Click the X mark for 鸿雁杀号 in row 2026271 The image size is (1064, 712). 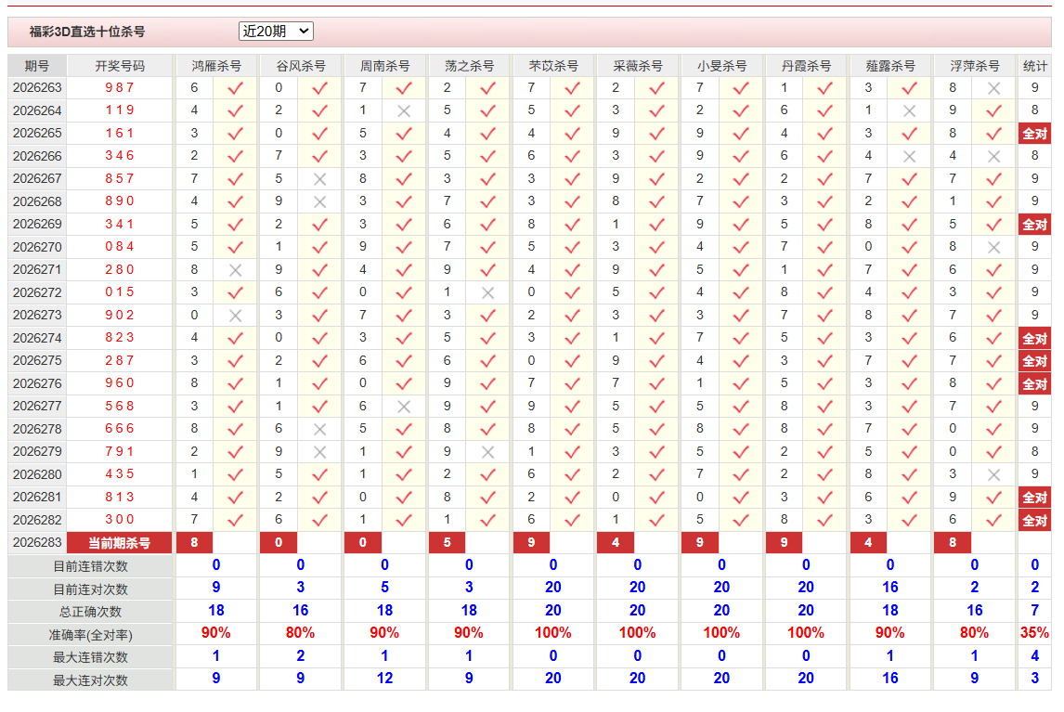[x=236, y=270]
